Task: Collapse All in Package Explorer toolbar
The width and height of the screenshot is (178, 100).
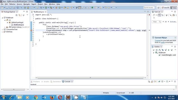Action: point(17,15)
